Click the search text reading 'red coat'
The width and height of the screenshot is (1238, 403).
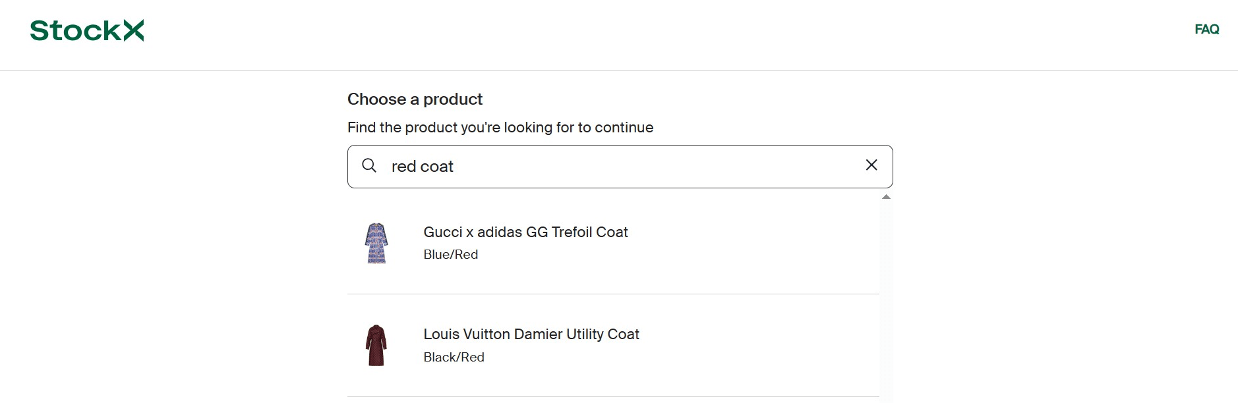click(422, 166)
